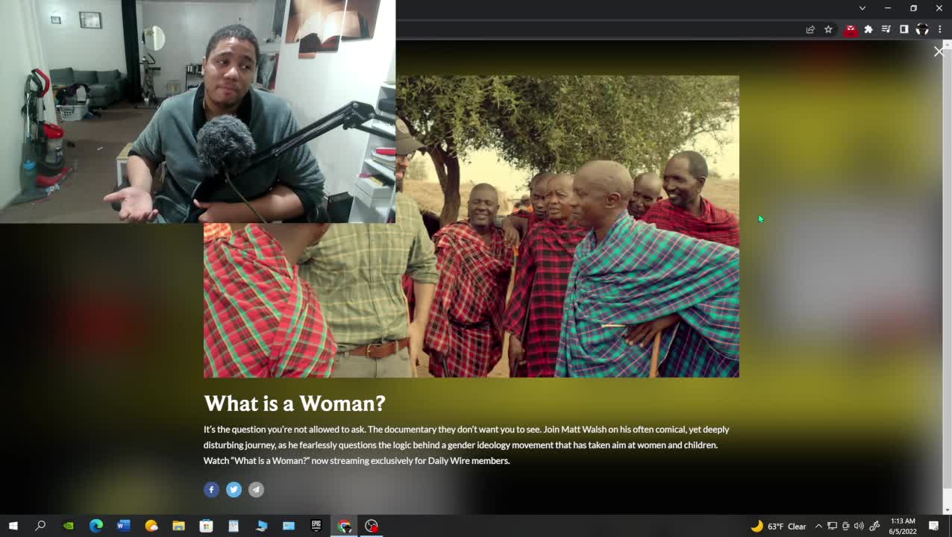Open Windows Search from the taskbar
The width and height of the screenshot is (952, 537).
click(40, 526)
